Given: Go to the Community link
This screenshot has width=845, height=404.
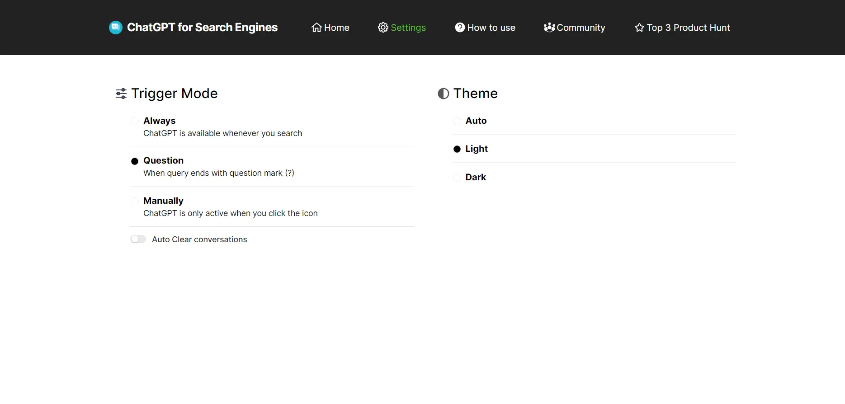Looking at the screenshot, I should click(x=581, y=28).
